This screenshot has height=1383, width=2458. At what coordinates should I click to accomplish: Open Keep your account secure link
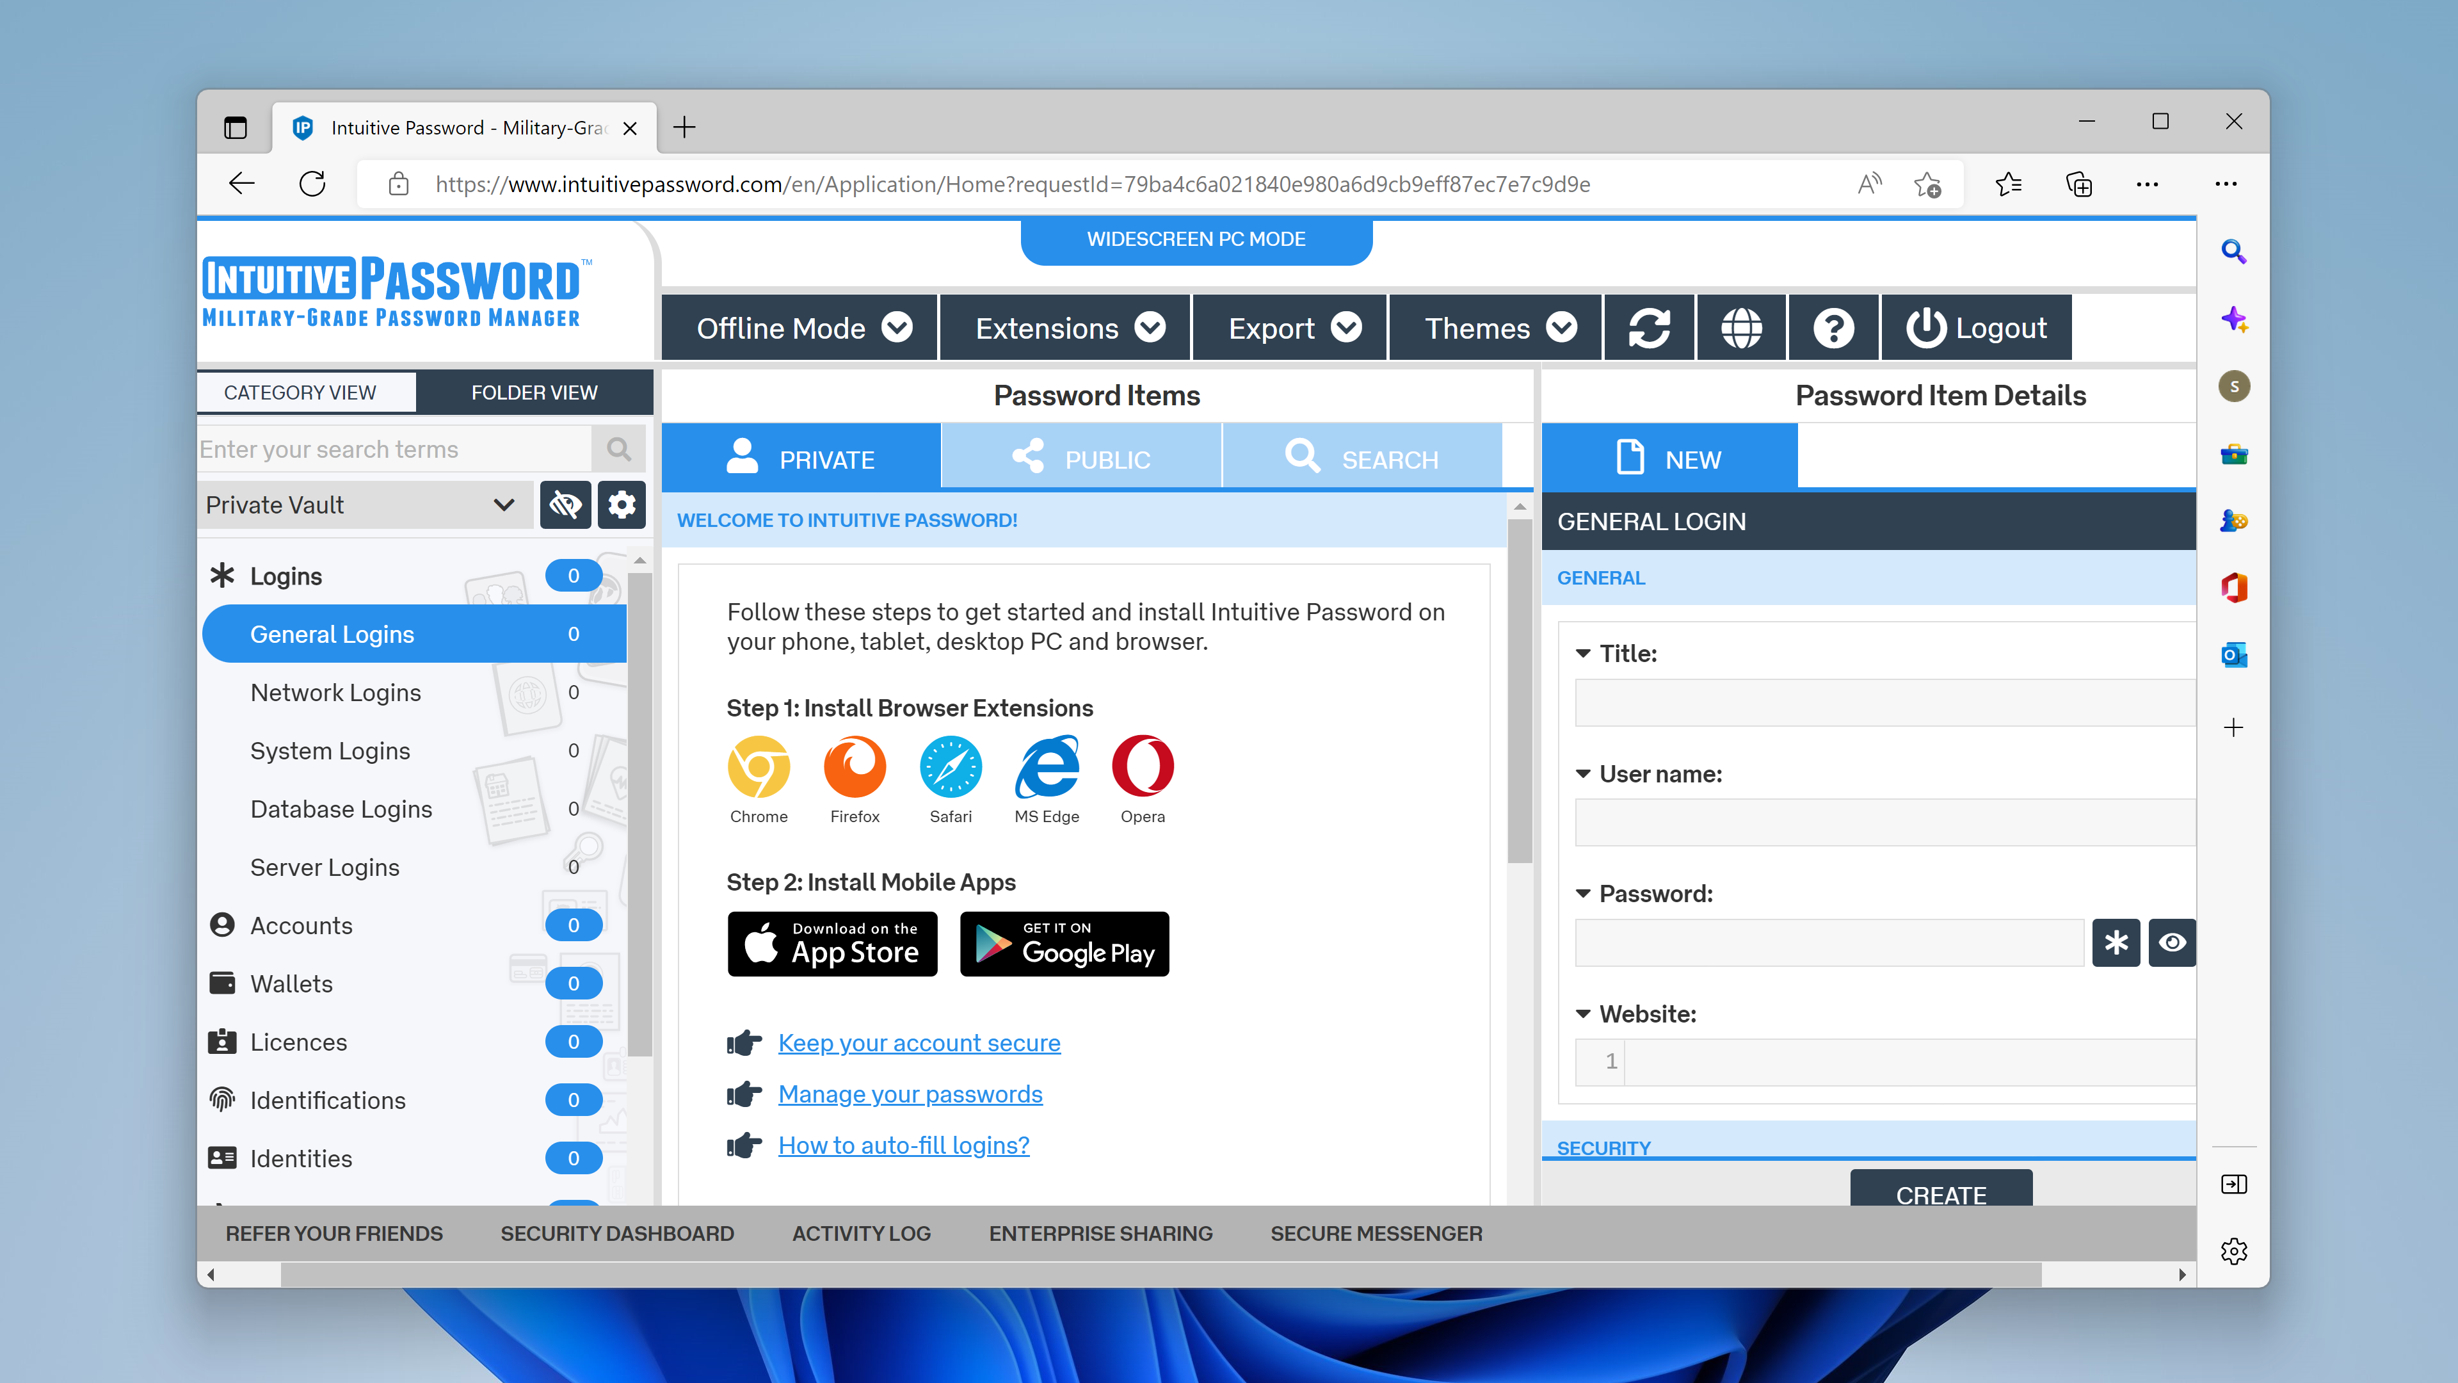pyautogui.click(x=919, y=1042)
